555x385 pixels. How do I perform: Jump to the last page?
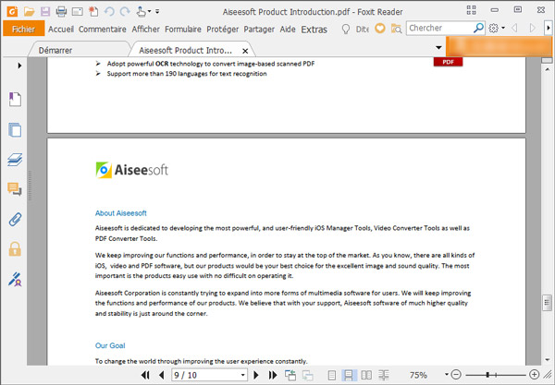click(273, 375)
